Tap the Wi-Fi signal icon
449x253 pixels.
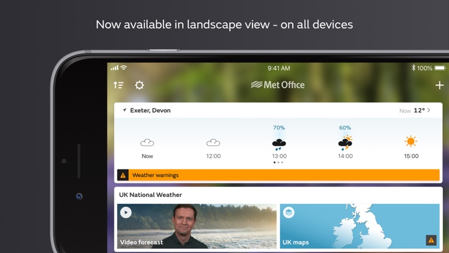point(123,68)
